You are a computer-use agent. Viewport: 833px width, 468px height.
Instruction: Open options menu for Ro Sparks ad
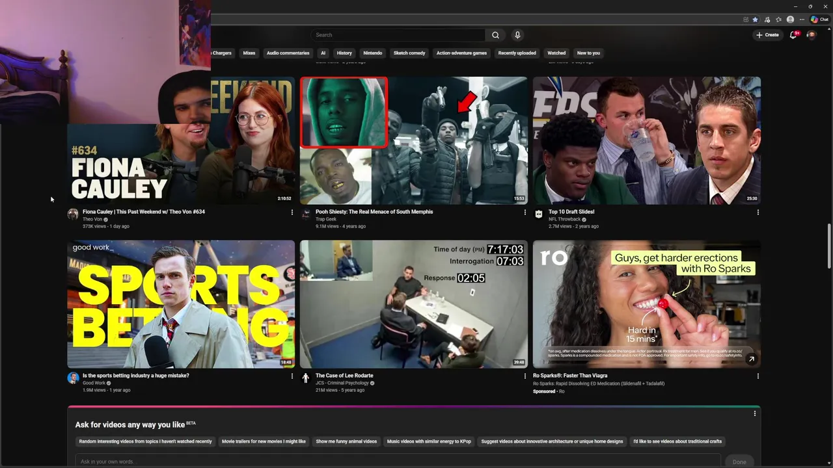click(758, 376)
